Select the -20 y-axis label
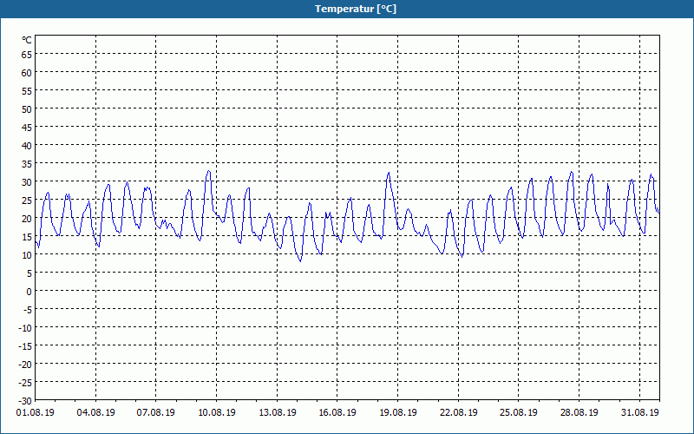Viewport: 694px width, 434px height. (x=25, y=365)
